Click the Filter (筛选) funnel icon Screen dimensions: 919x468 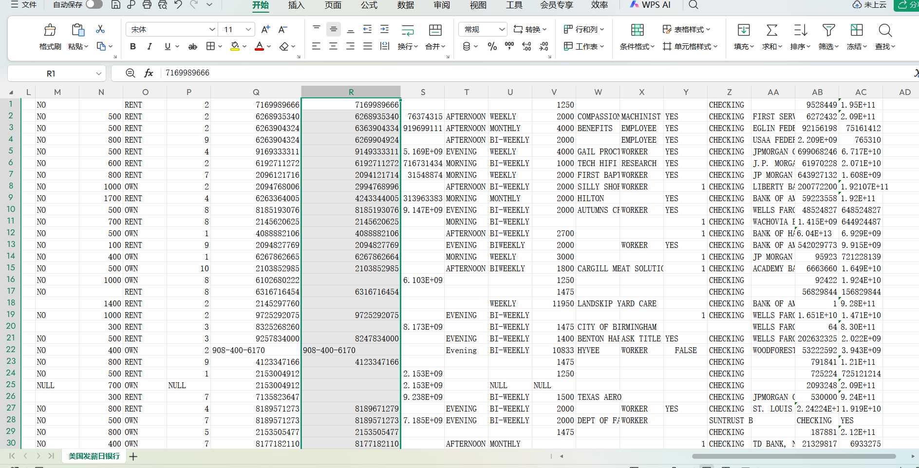point(828,30)
